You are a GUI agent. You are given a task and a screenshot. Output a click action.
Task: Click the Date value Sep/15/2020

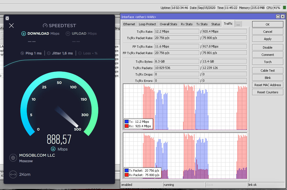point(207,8)
